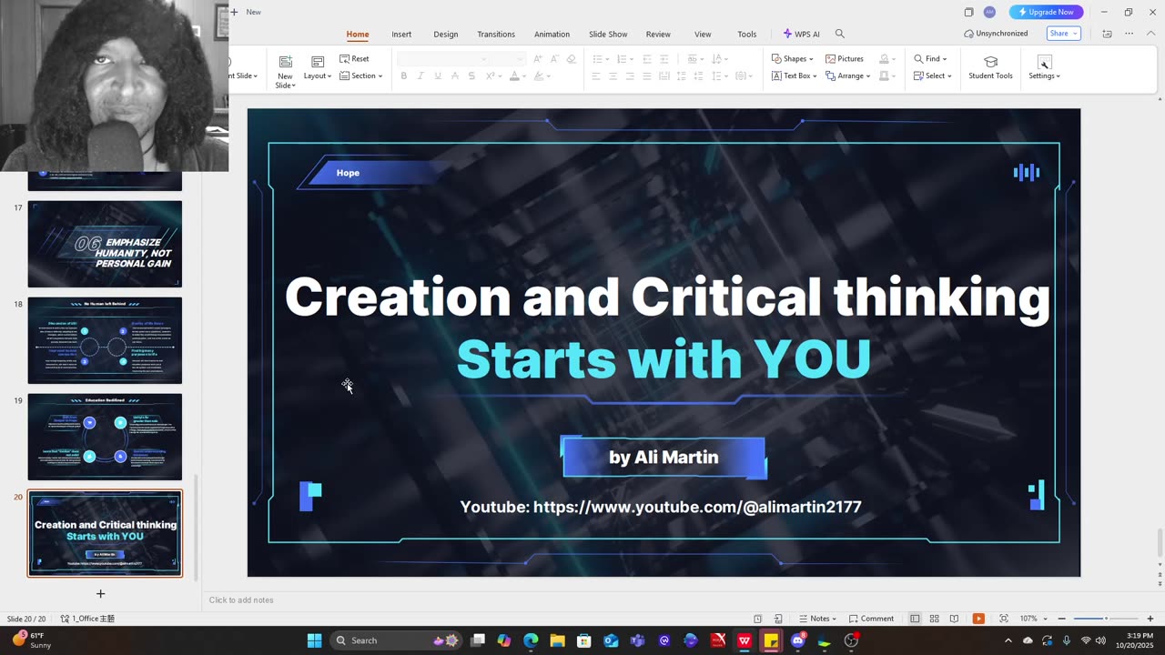Select the 'by Ali Martin' text box
The image size is (1165, 655).
click(664, 457)
